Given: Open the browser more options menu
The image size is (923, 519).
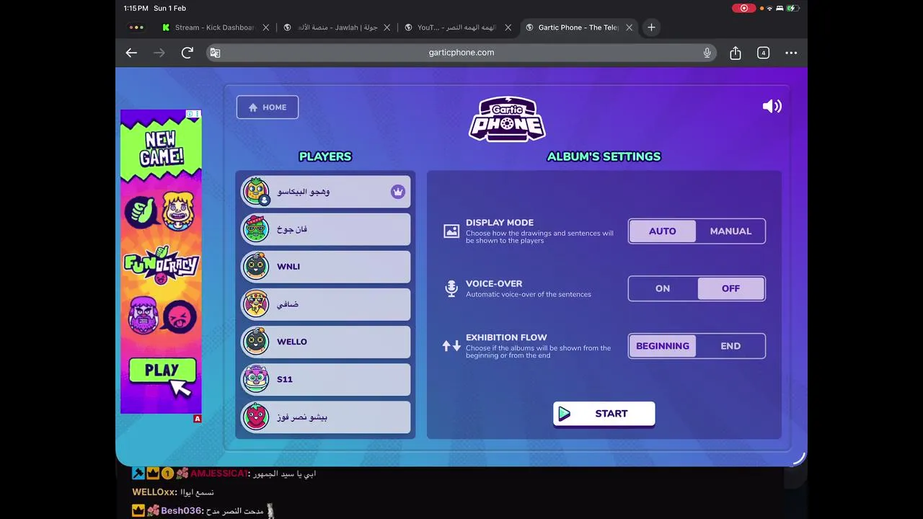Looking at the screenshot, I should click(791, 53).
